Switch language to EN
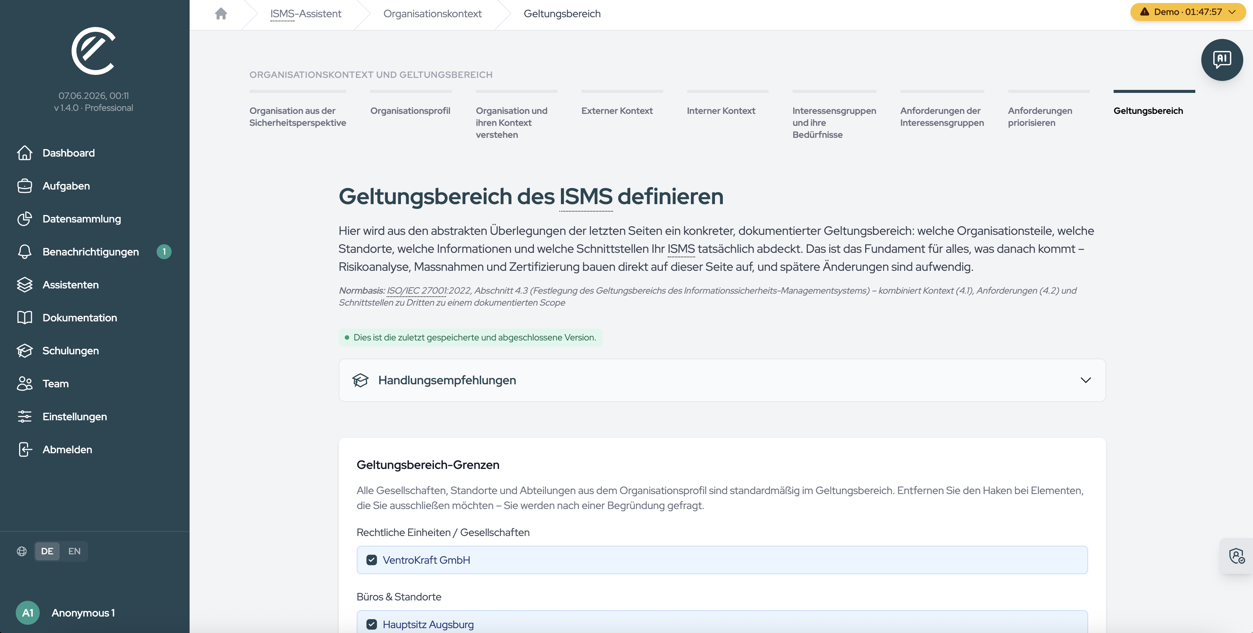This screenshot has height=633, width=1253. pyautogui.click(x=74, y=551)
